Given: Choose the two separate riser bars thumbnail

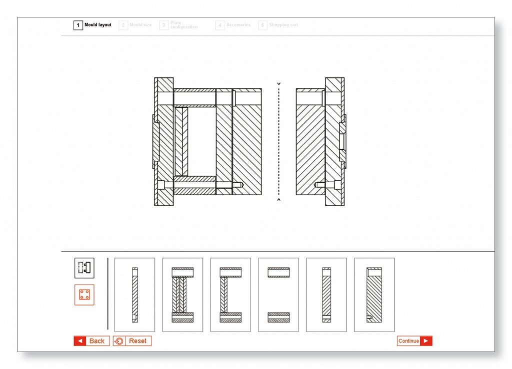Looking at the screenshot, I should [278, 295].
